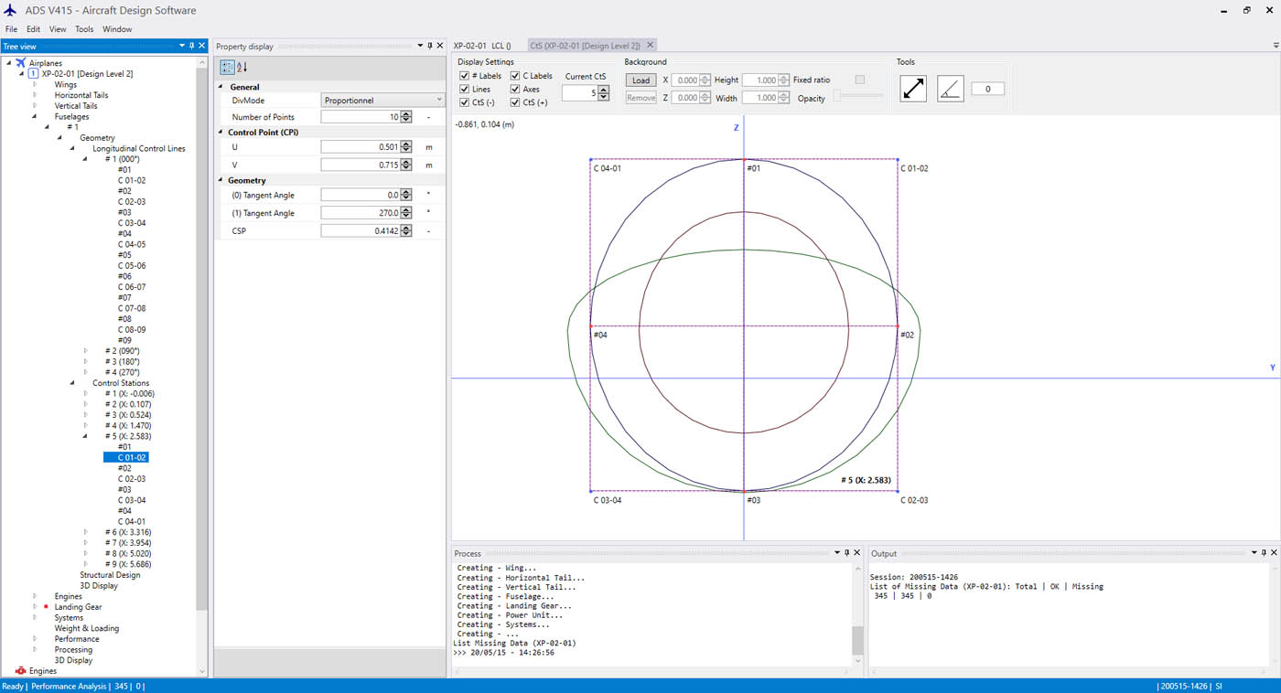Adjust the background Opacity slider

click(857, 97)
